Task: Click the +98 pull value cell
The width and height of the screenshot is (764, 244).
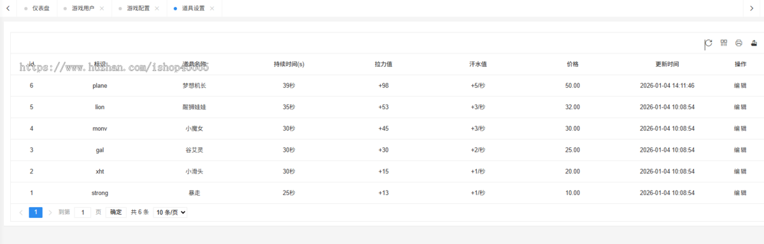Action: click(383, 86)
